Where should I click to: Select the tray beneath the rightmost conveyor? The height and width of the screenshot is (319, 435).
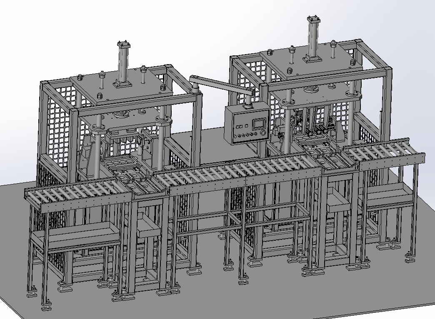coord(387,196)
